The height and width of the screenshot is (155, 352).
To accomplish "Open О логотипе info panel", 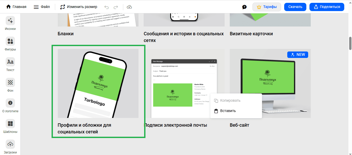I will coord(10,106).
